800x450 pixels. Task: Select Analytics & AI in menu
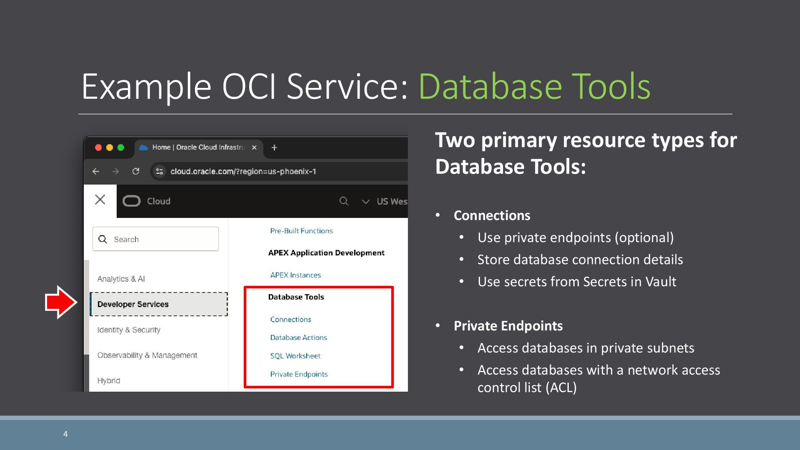tap(121, 279)
